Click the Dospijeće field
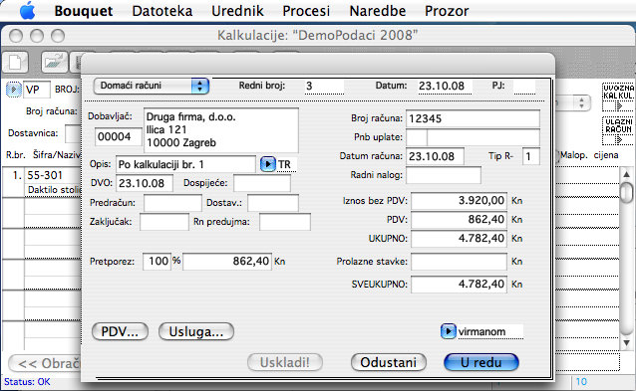Image resolution: width=636 pixels, height=391 pixels. (x=262, y=183)
